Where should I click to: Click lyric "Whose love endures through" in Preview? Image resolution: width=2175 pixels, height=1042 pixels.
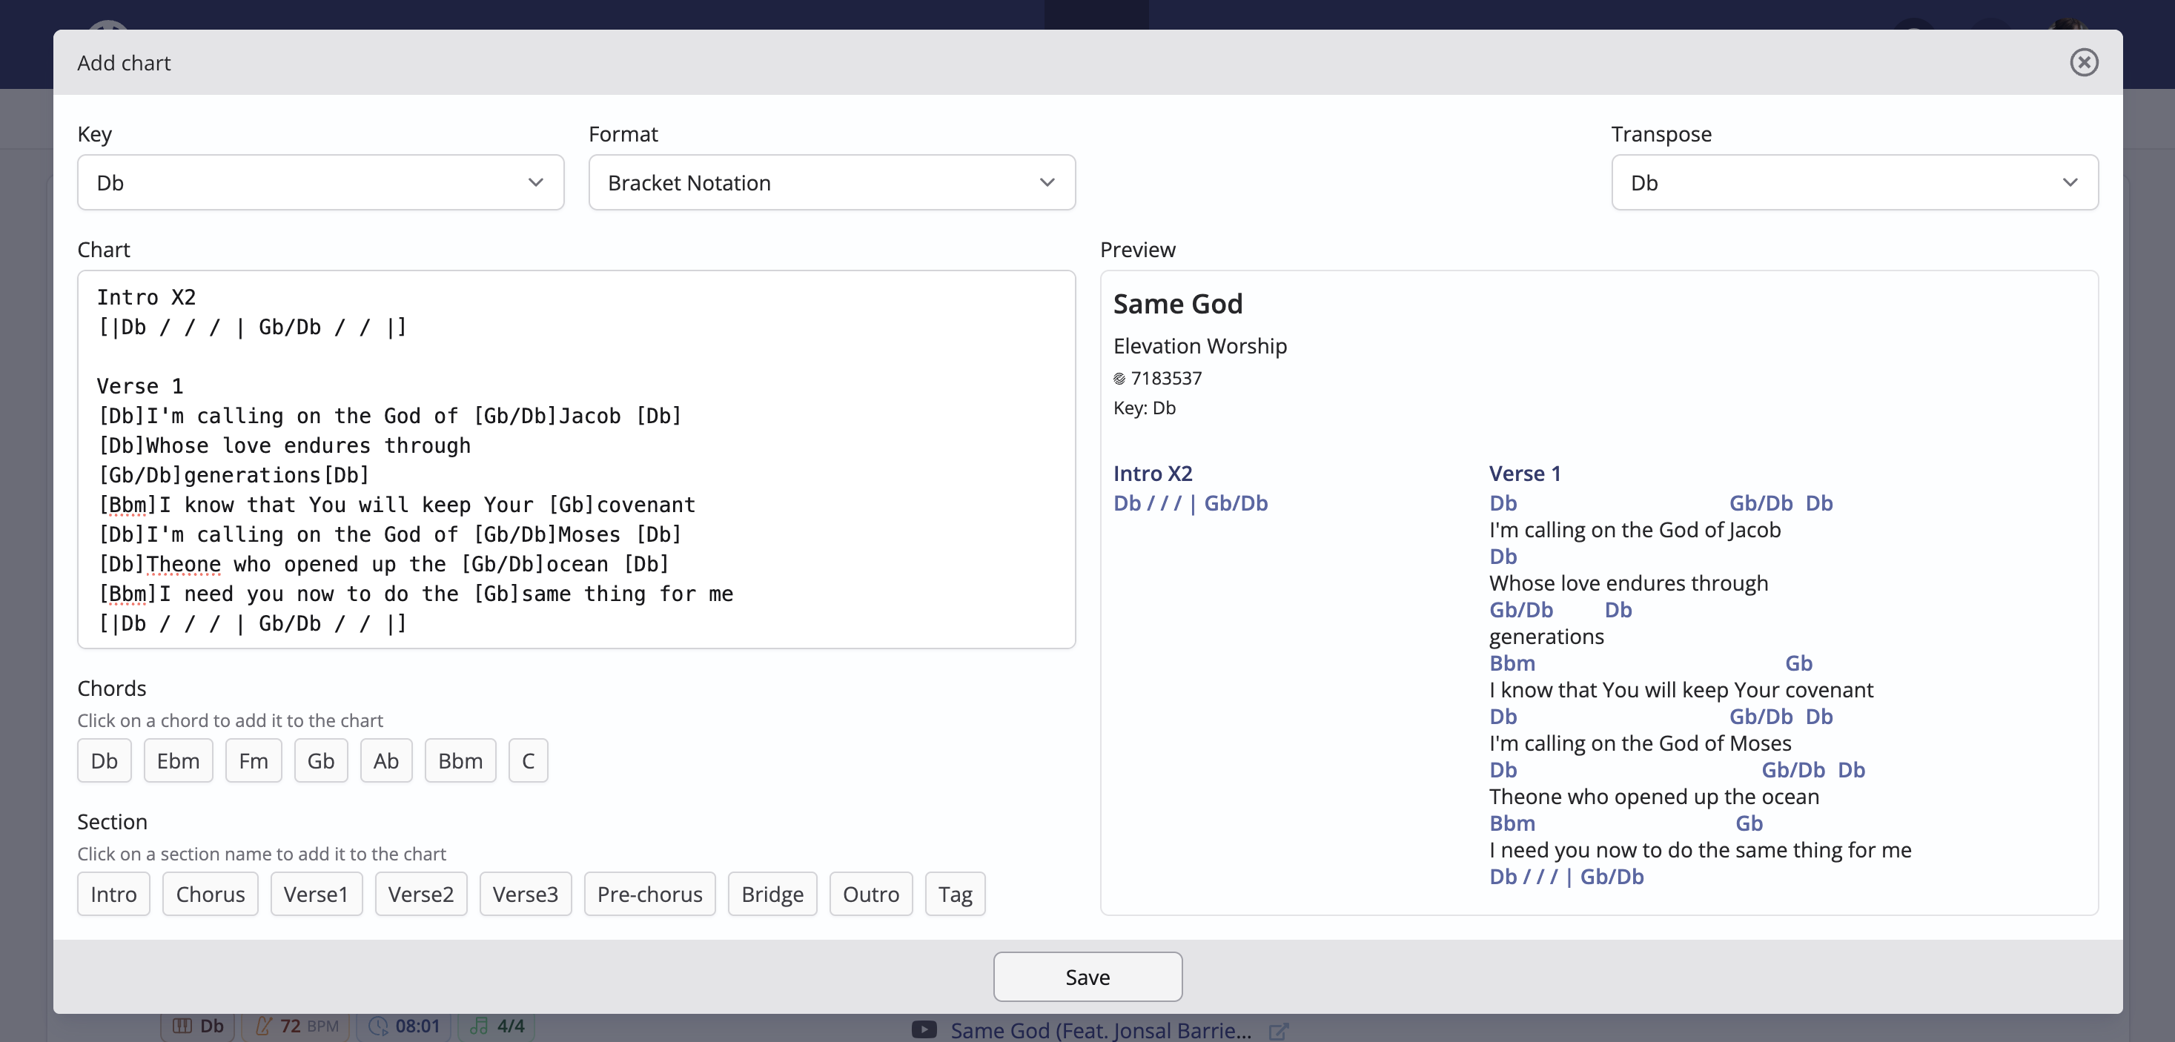point(1629,583)
